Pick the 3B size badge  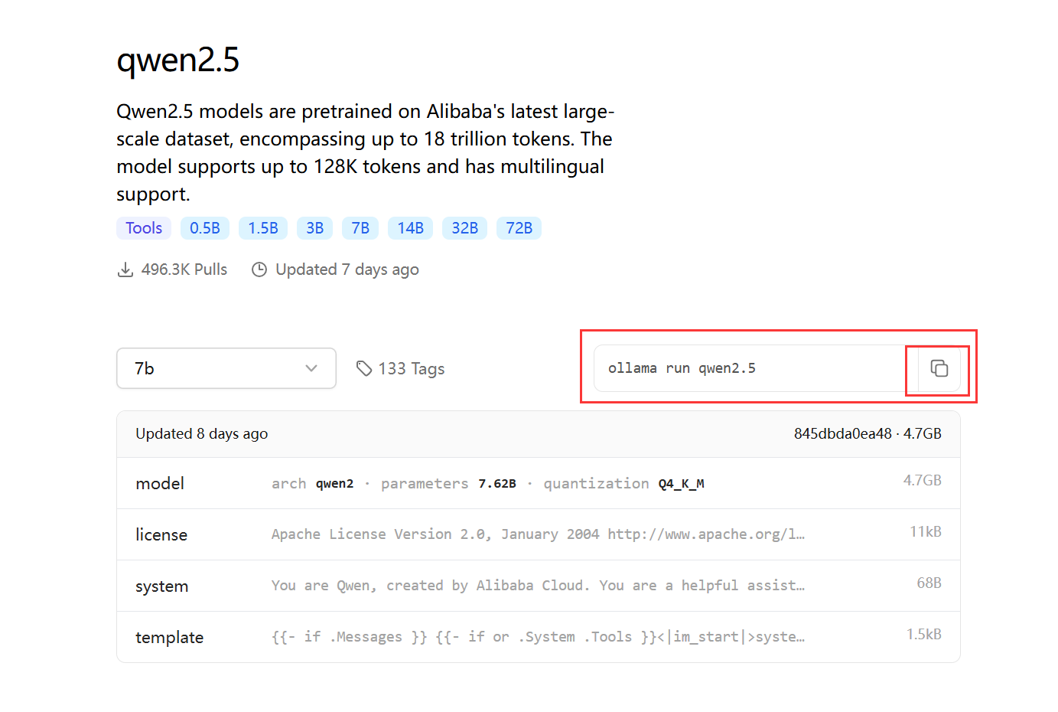coord(314,228)
